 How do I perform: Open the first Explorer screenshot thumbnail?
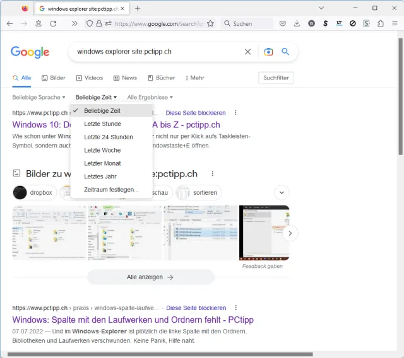pyautogui.click(x=49, y=232)
